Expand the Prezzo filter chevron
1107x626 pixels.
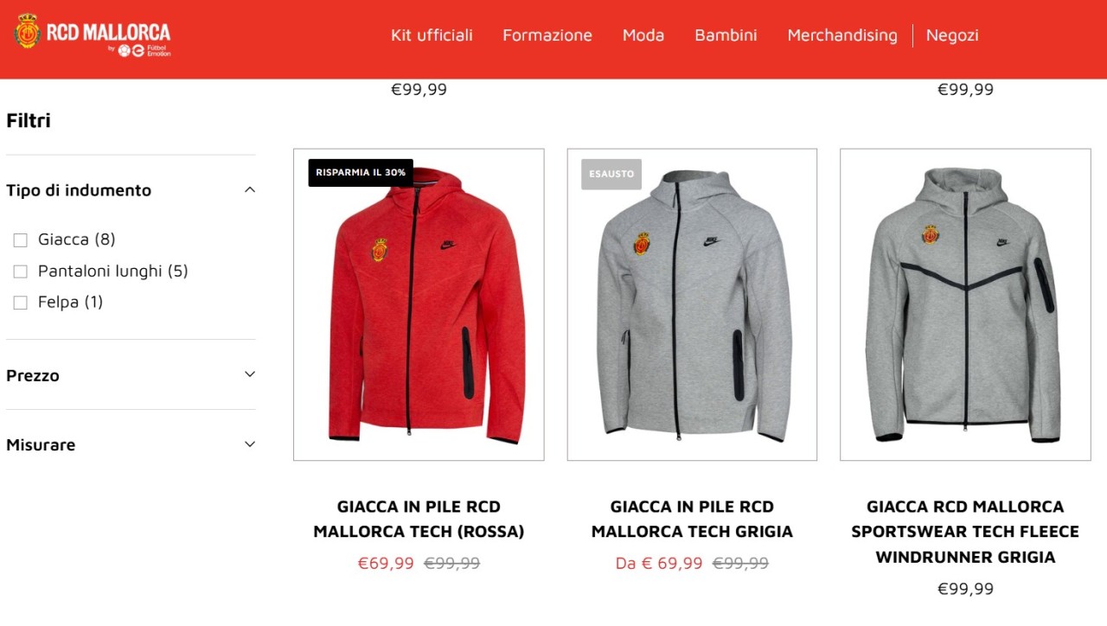point(250,374)
